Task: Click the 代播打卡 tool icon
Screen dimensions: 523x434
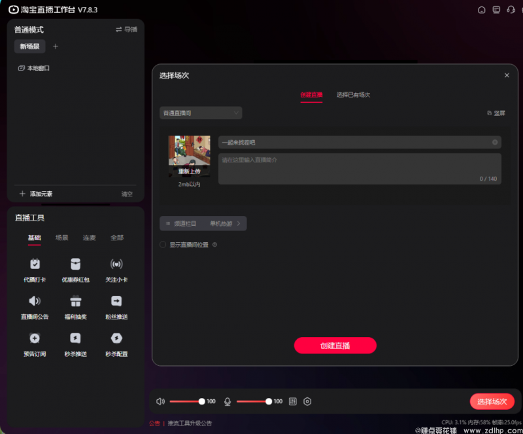Action: tap(35, 264)
